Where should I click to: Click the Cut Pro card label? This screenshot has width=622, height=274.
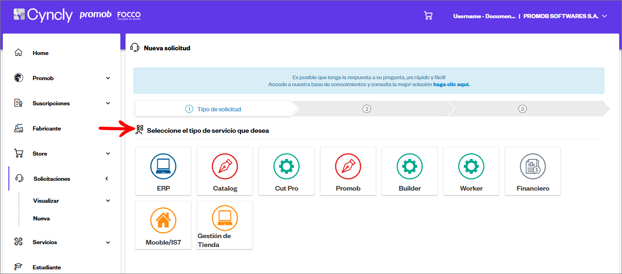click(287, 188)
